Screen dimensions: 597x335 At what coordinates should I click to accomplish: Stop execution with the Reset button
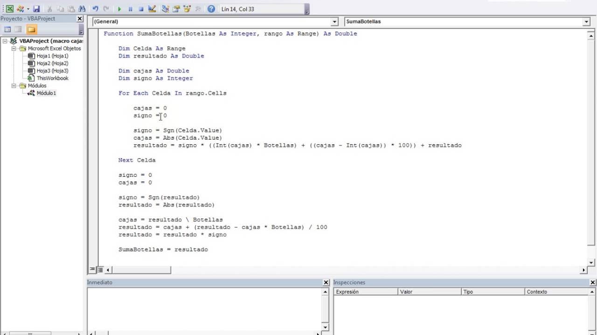(x=141, y=9)
